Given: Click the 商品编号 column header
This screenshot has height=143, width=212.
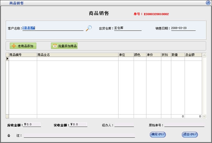Looking at the screenshot, I should coord(23,55).
